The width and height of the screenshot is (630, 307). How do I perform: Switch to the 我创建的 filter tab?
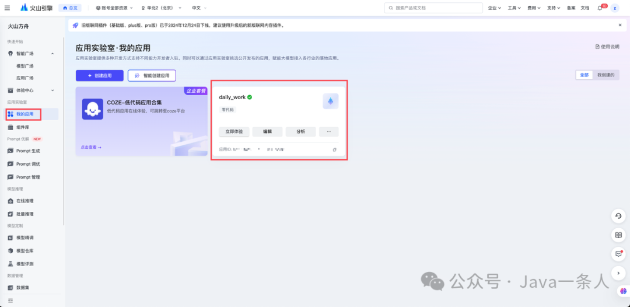pos(606,75)
